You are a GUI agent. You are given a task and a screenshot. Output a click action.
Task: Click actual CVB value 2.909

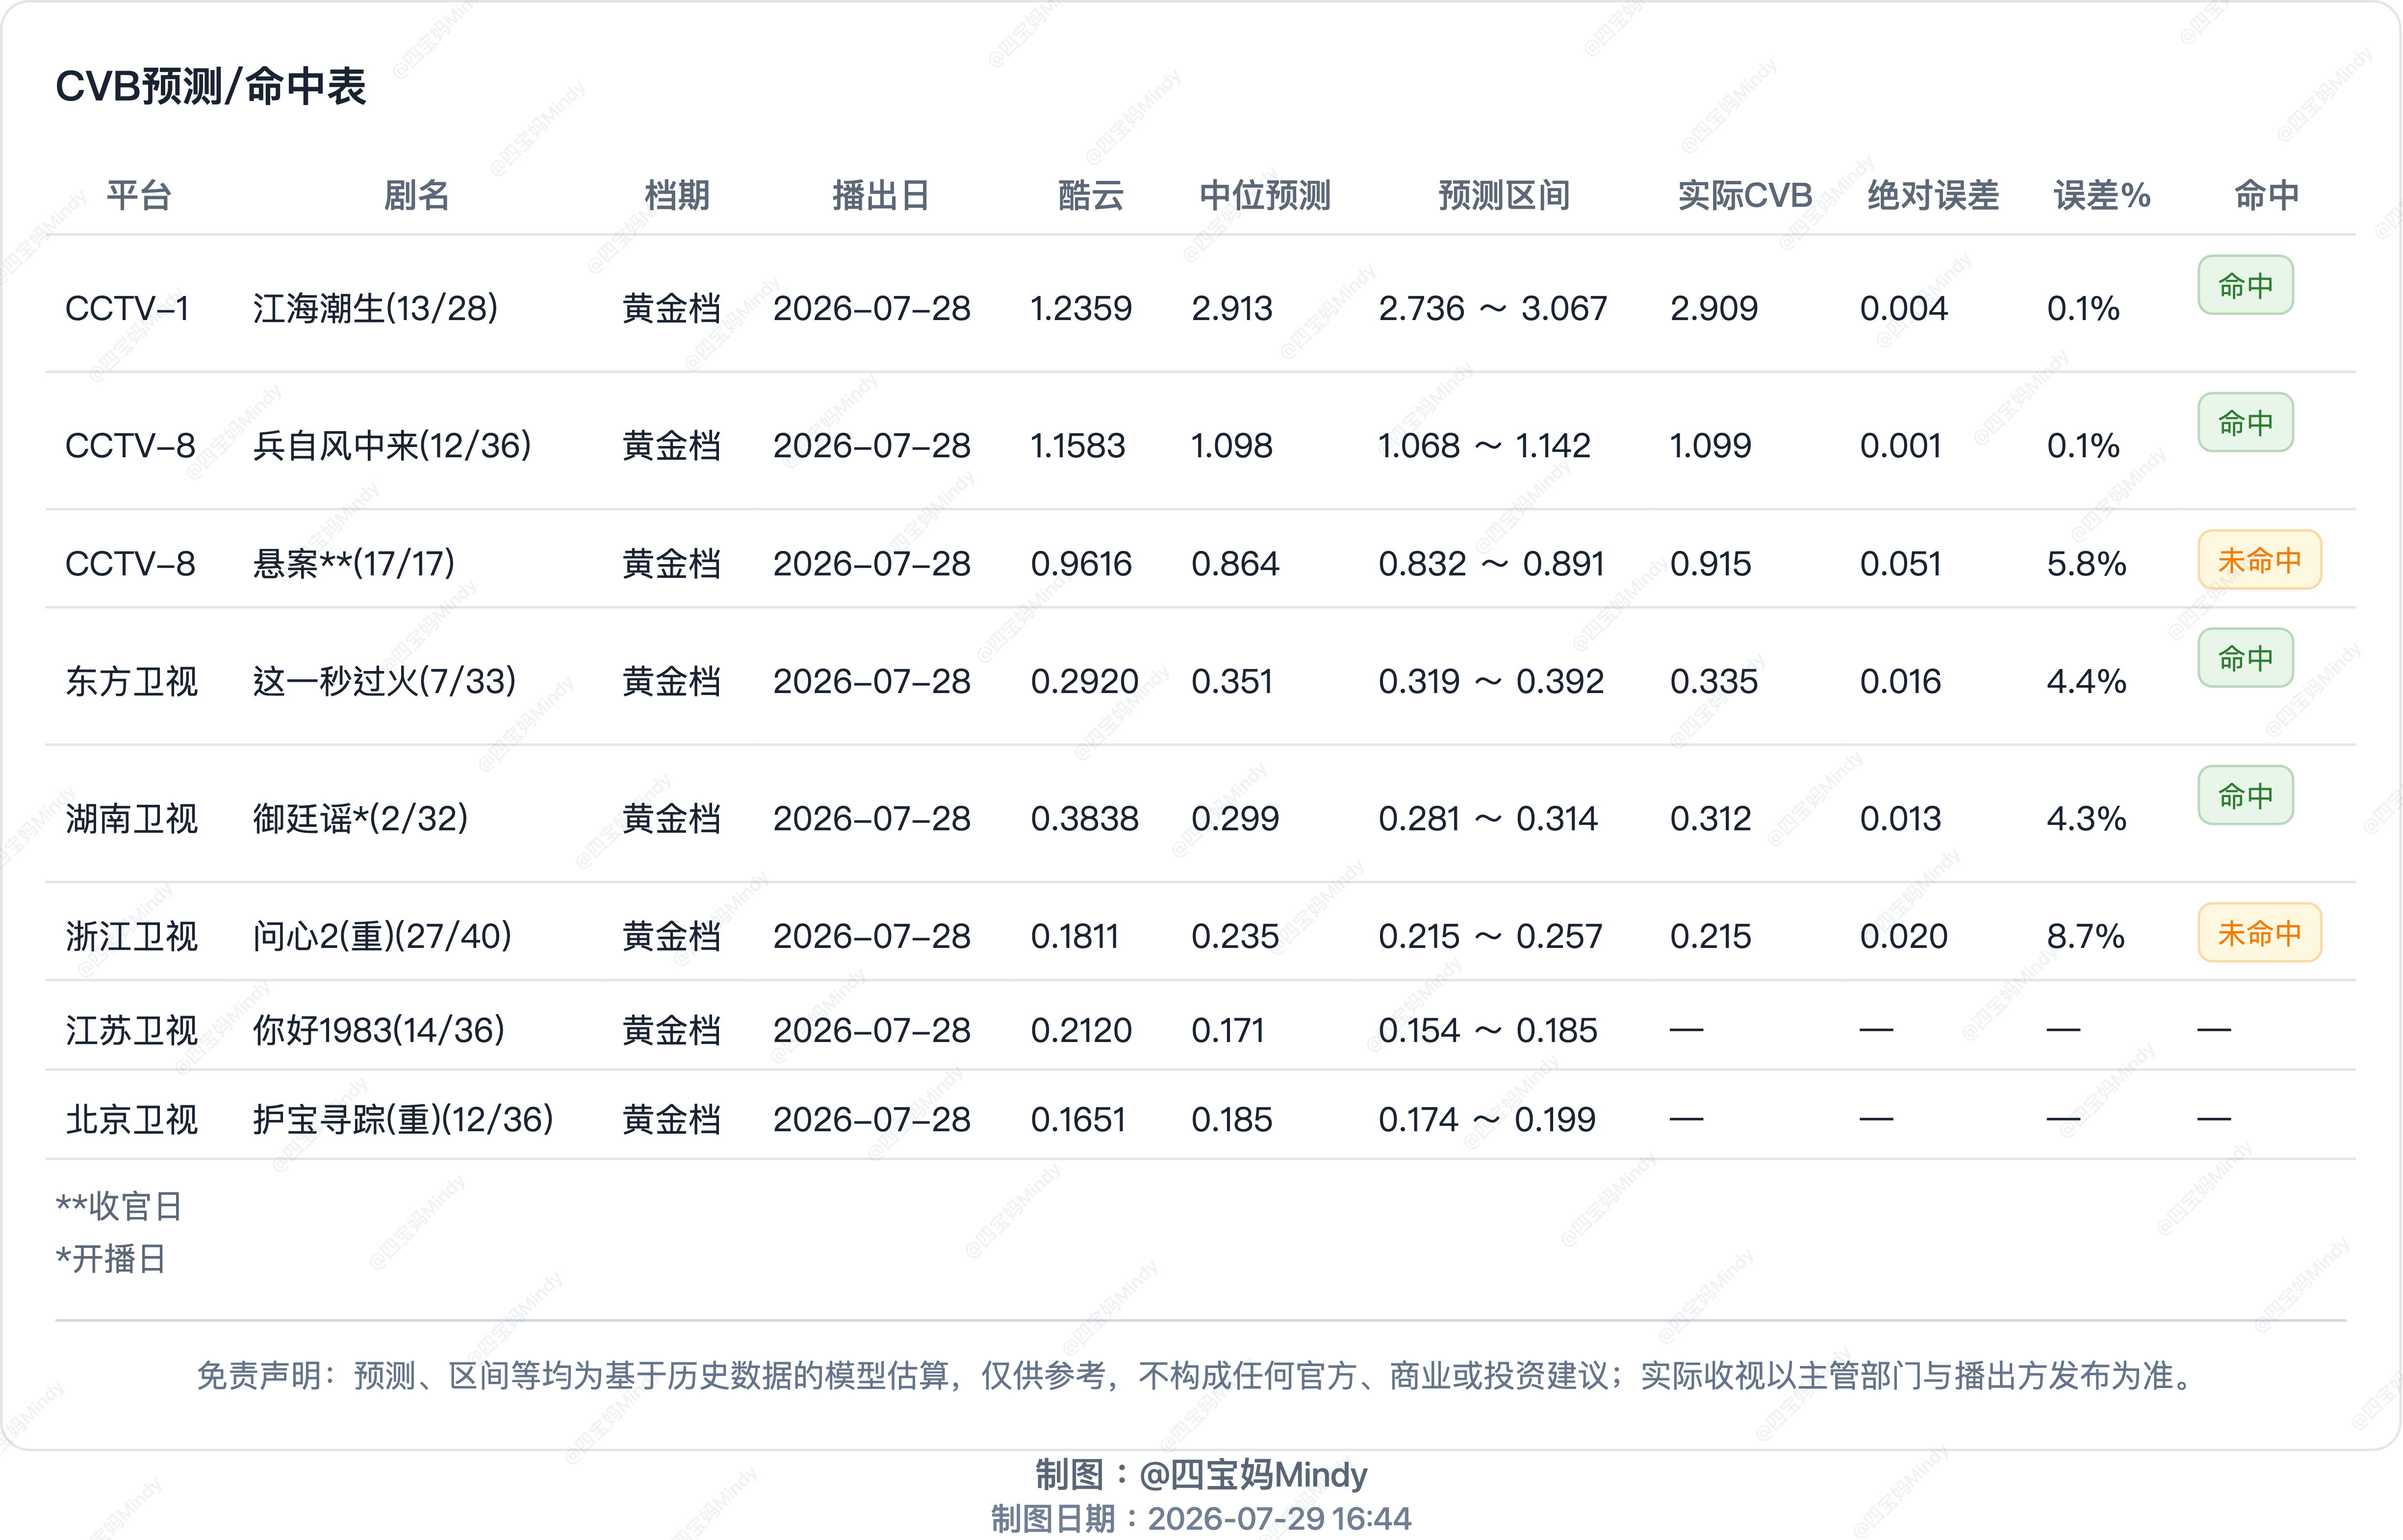(1713, 308)
